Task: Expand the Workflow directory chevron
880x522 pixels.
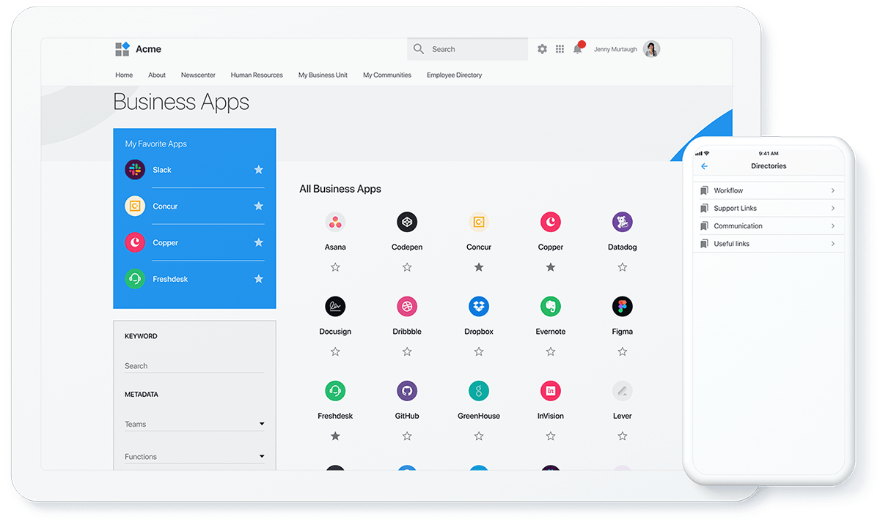Action: click(x=833, y=190)
